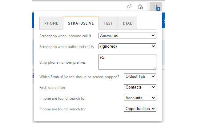The height and width of the screenshot is (123, 197).
Task: Click the Add to Favorites star icon
Action: click(140, 6)
